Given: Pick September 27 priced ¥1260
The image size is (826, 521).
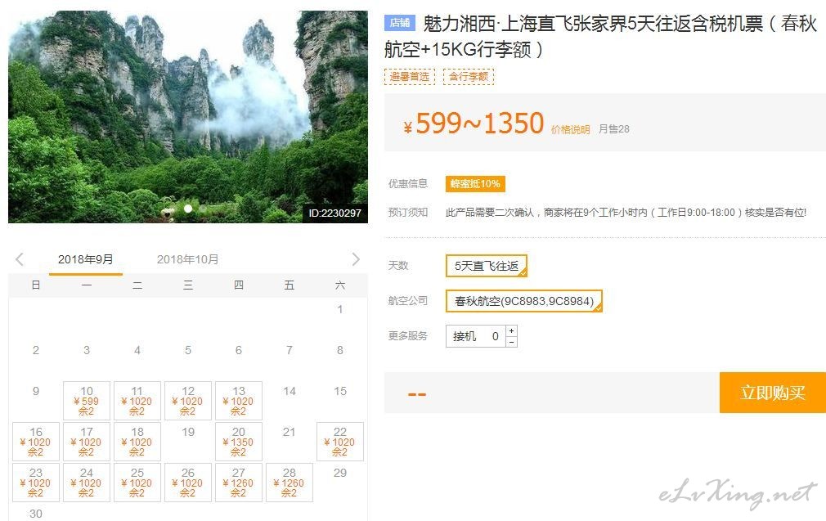Looking at the screenshot, I should click(239, 483).
